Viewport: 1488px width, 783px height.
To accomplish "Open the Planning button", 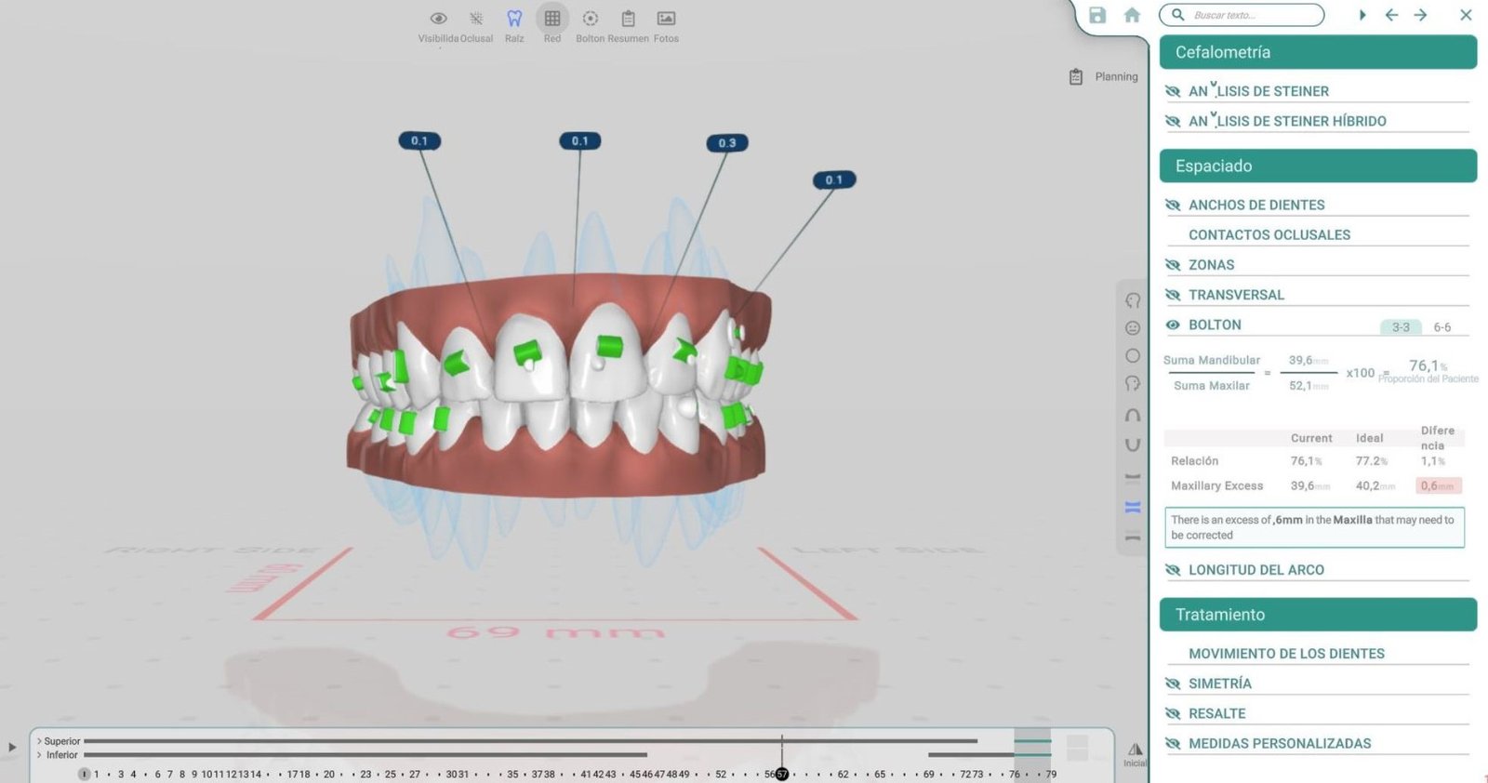I will (1104, 77).
